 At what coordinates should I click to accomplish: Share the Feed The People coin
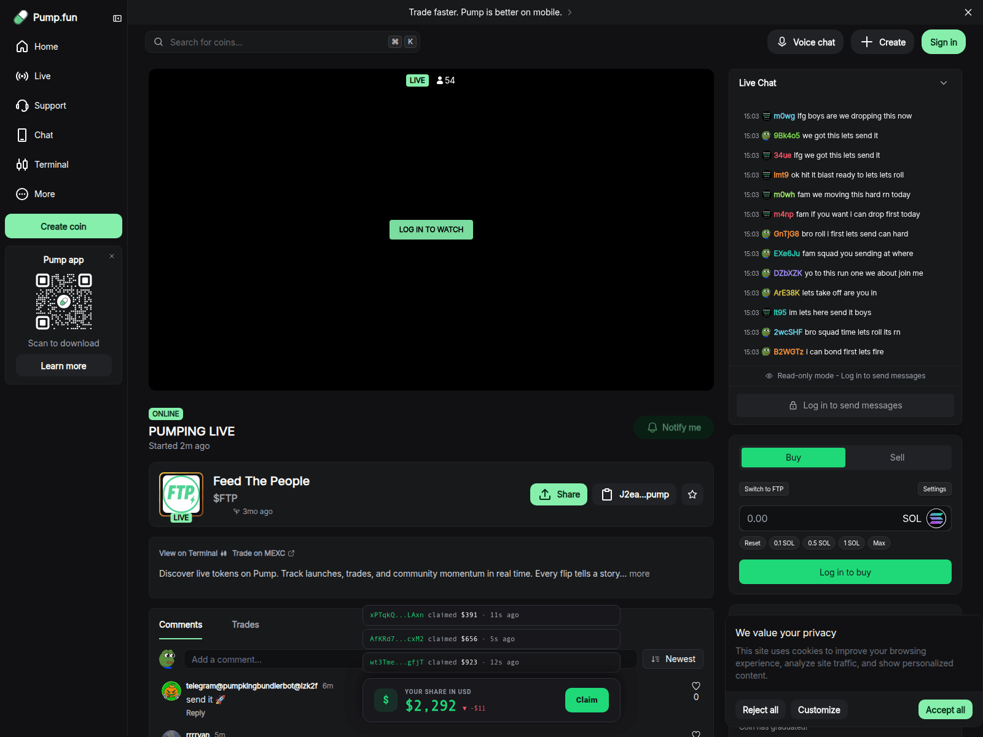[x=559, y=494]
